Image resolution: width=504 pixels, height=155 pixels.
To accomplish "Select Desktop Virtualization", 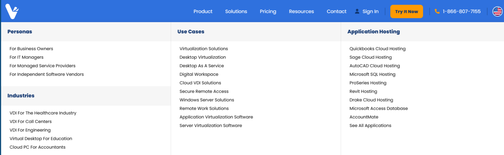I will point(203,57).
